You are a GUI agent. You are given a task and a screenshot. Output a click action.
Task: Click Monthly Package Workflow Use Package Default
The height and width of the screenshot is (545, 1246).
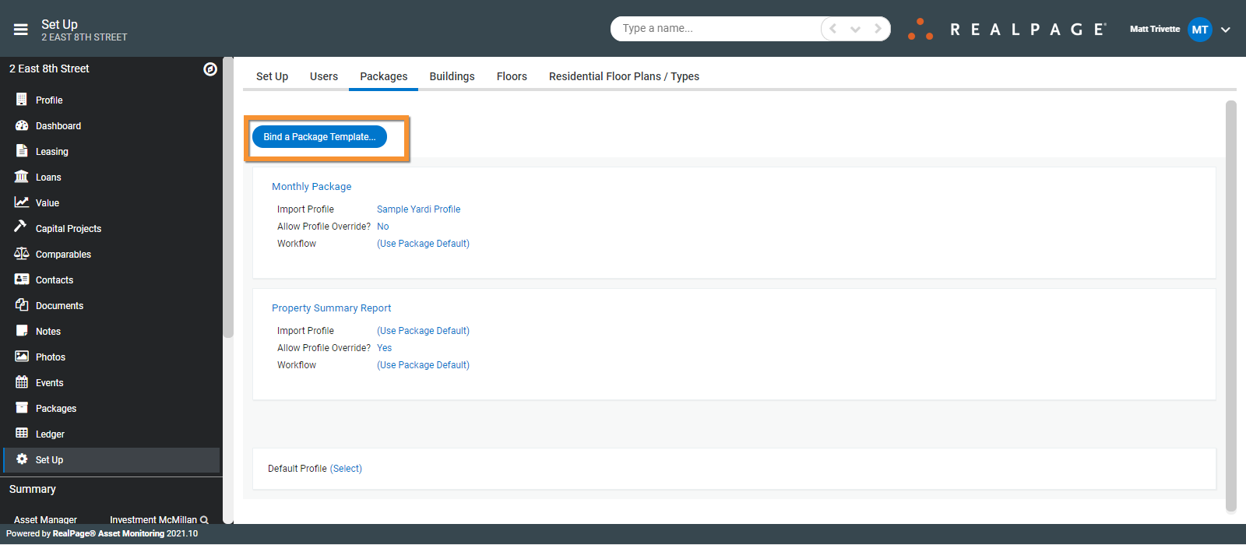(423, 243)
